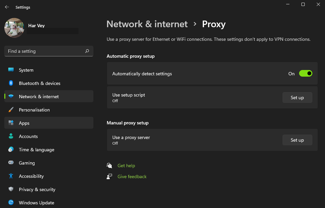Click the Gaming controller icon
Viewport: 325px width, 208px height.
click(x=11, y=163)
